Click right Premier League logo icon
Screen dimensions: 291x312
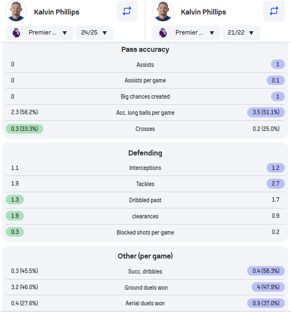[163, 33]
